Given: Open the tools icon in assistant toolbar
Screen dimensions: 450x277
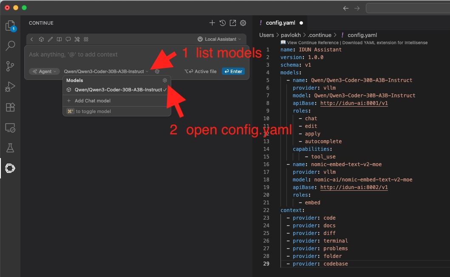Looking at the screenshot, I should 77,40.
